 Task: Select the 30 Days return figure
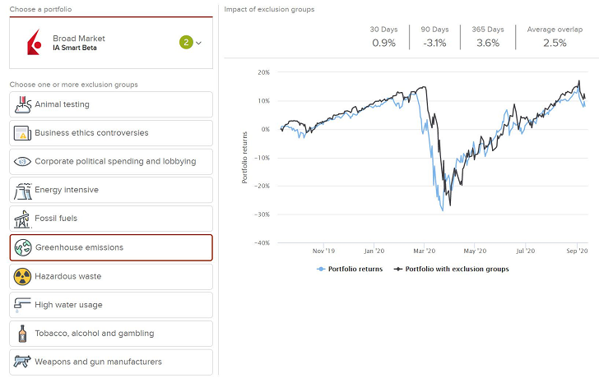click(x=384, y=43)
